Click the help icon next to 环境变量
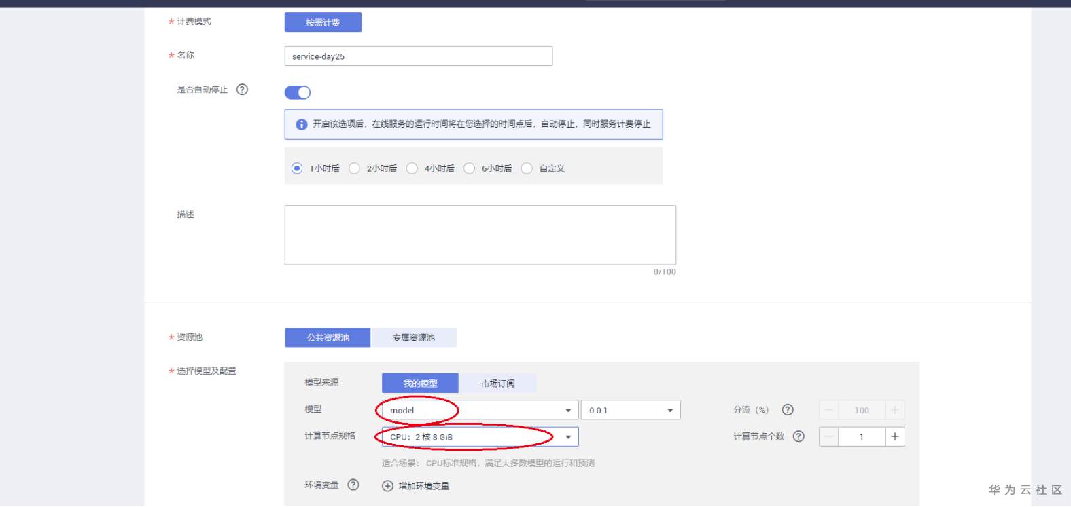The height and width of the screenshot is (507, 1071). tap(353, 485)
